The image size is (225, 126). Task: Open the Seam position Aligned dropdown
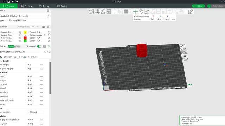(x=35, y=112)
